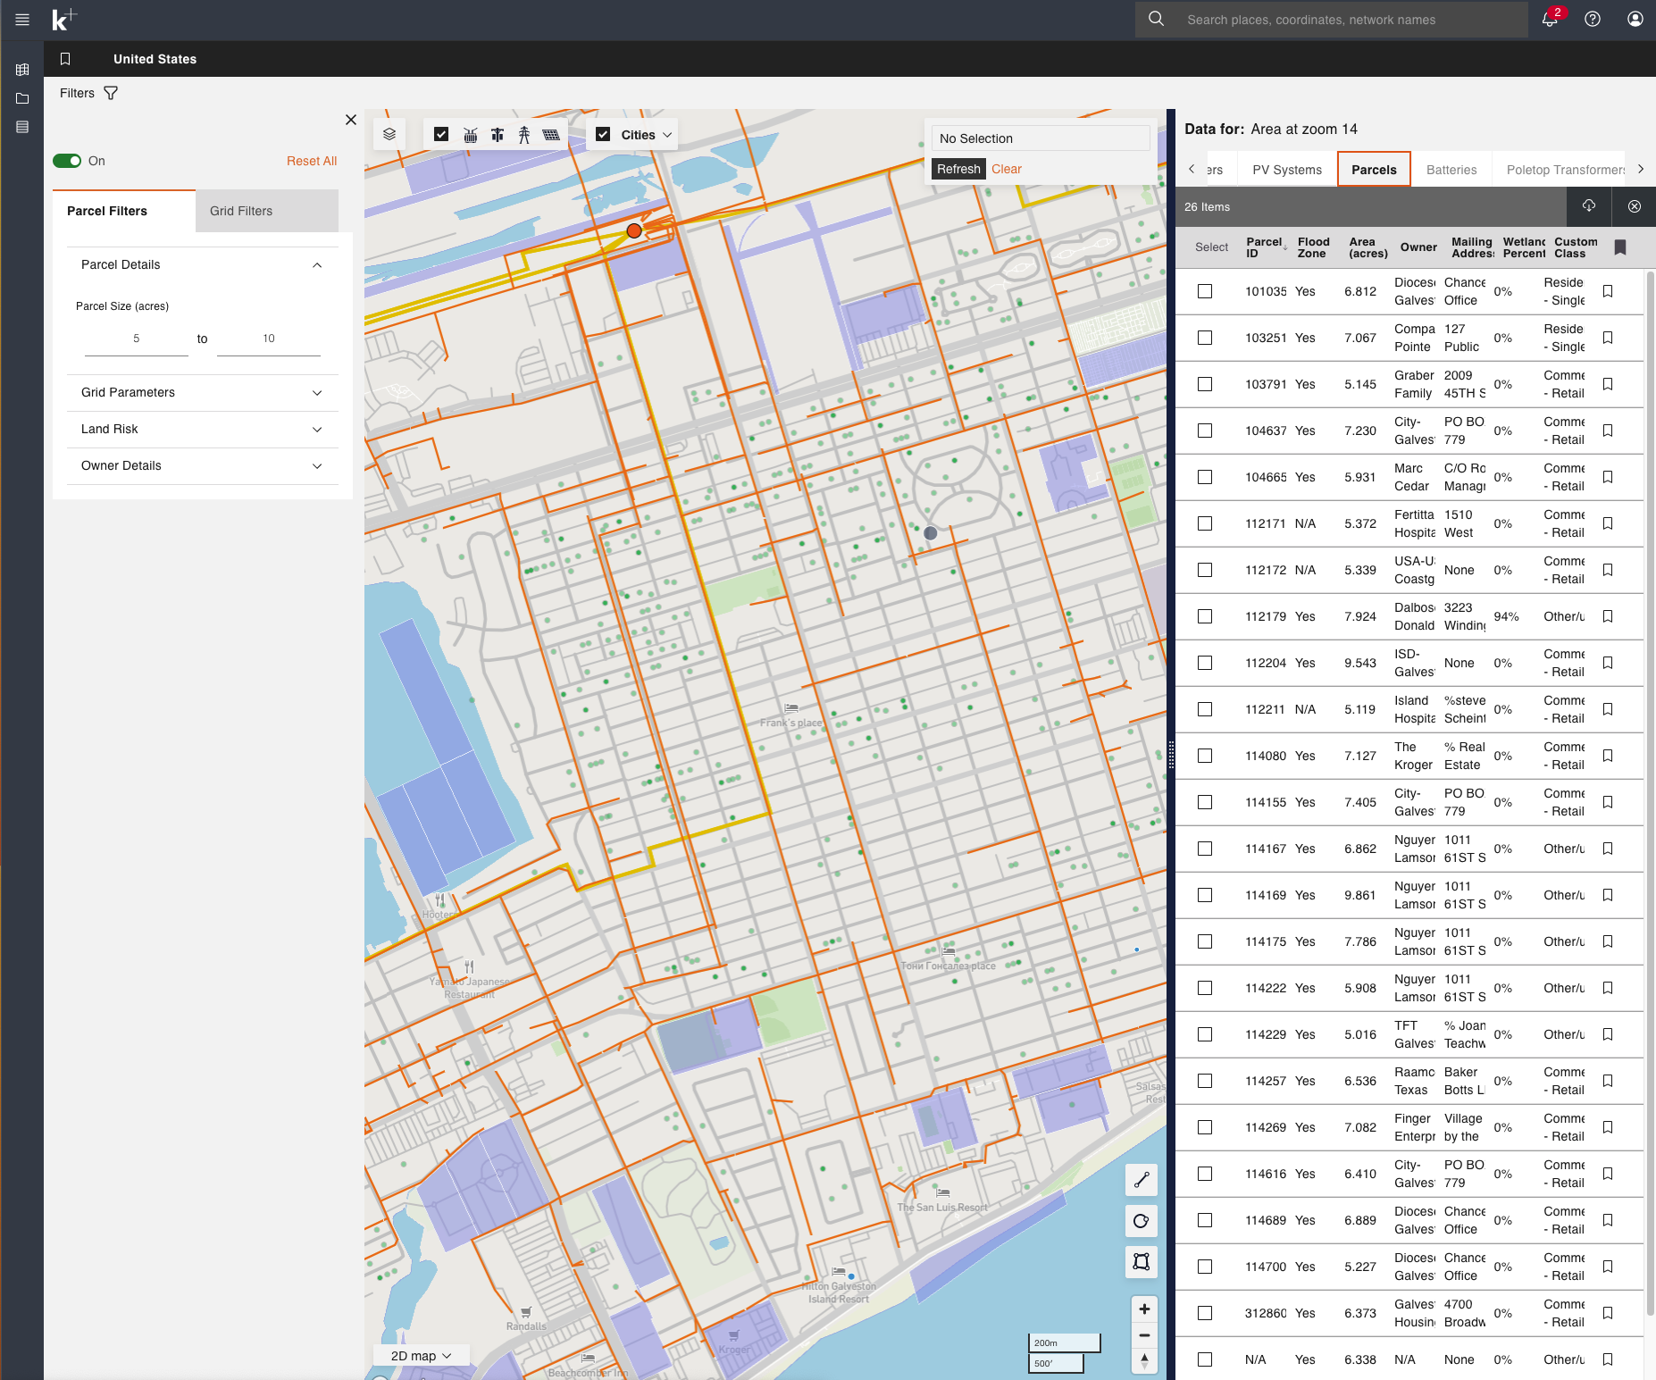Click the solar panel layer icon
The height and width of the screenshot is (1380, 1656).
coord(551,135)
